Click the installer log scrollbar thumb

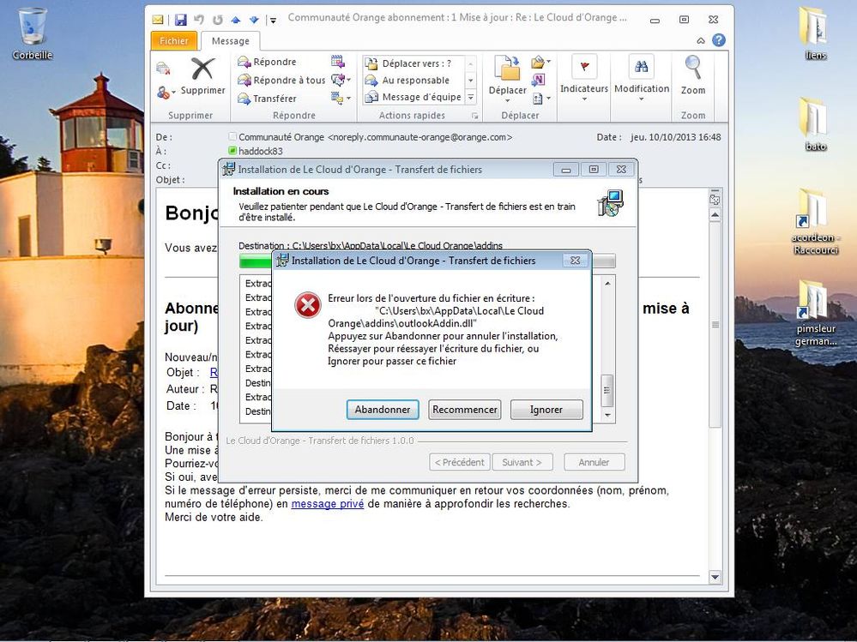pyautogui.click(x=607, y=391)
